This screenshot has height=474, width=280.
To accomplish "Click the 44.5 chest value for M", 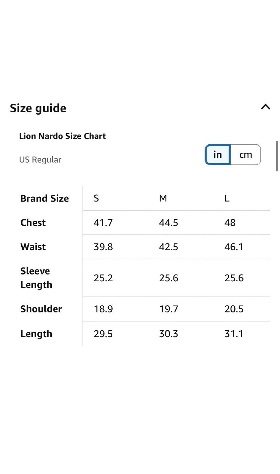I will pos(169,223).
